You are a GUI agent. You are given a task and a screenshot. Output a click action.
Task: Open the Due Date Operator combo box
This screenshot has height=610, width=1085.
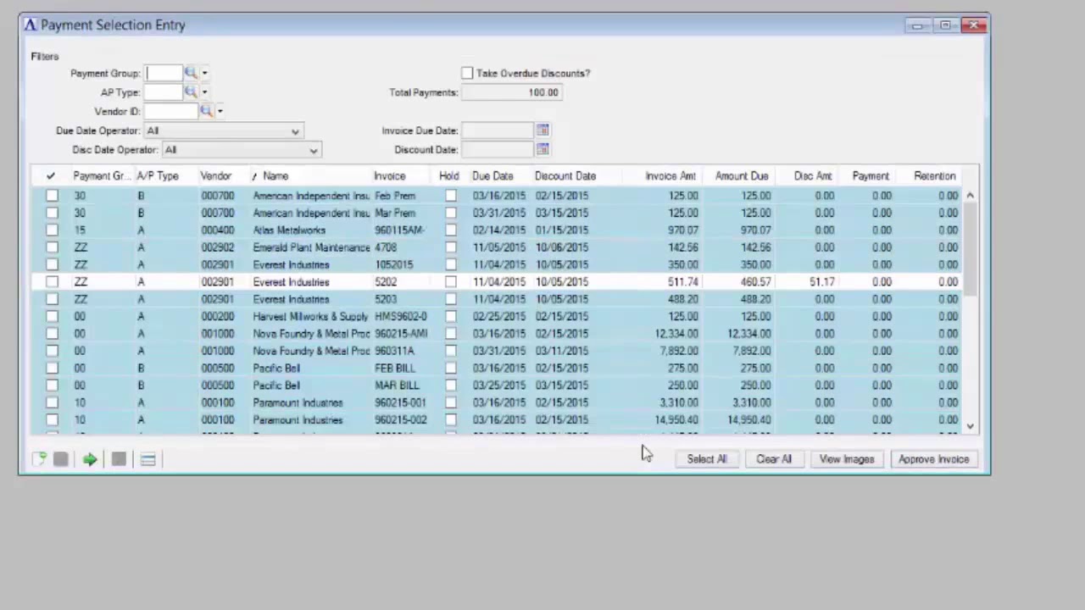pos(224,130)
